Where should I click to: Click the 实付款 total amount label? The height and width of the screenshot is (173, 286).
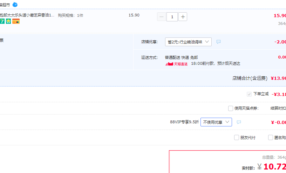point(248,168)
